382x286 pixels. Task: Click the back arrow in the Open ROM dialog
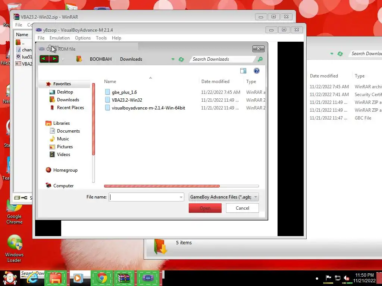44,59
